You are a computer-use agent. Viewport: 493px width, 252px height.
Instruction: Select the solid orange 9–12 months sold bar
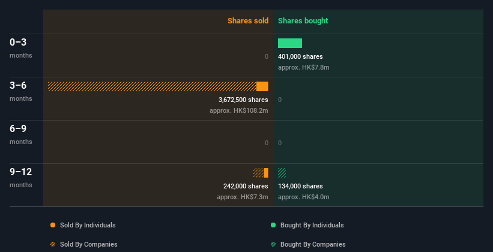click(266, 173)
